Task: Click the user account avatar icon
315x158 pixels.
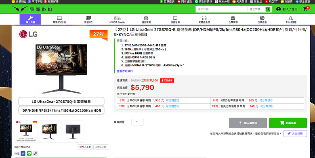Action: pyautogui.click(x=278, y=9)
